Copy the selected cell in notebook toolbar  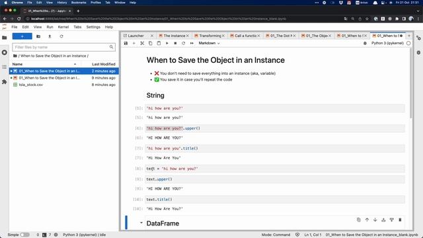pos(151,43)
